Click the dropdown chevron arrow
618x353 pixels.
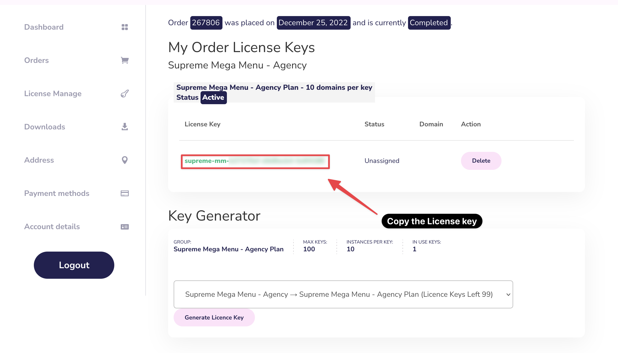(x=508, y=295)
